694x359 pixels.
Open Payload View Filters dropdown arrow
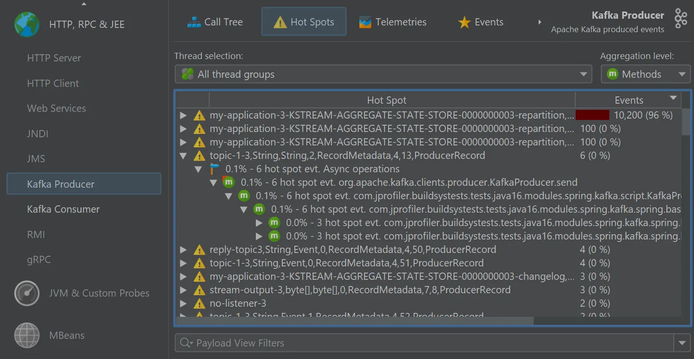[x=682, y=343]
